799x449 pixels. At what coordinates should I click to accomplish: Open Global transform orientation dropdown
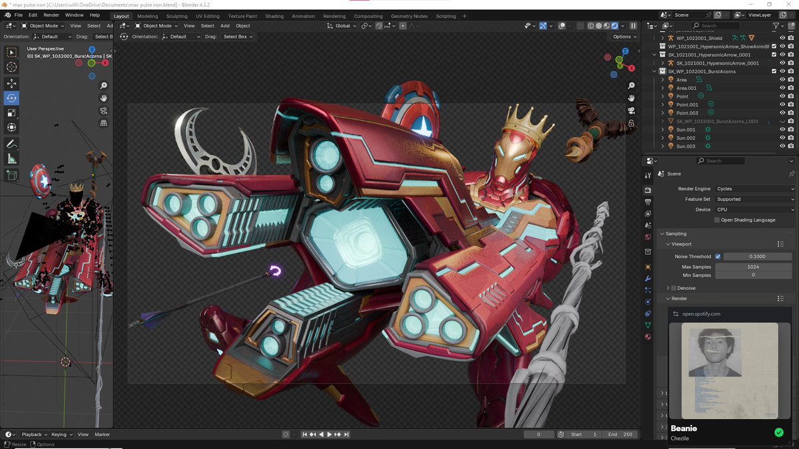343,26
